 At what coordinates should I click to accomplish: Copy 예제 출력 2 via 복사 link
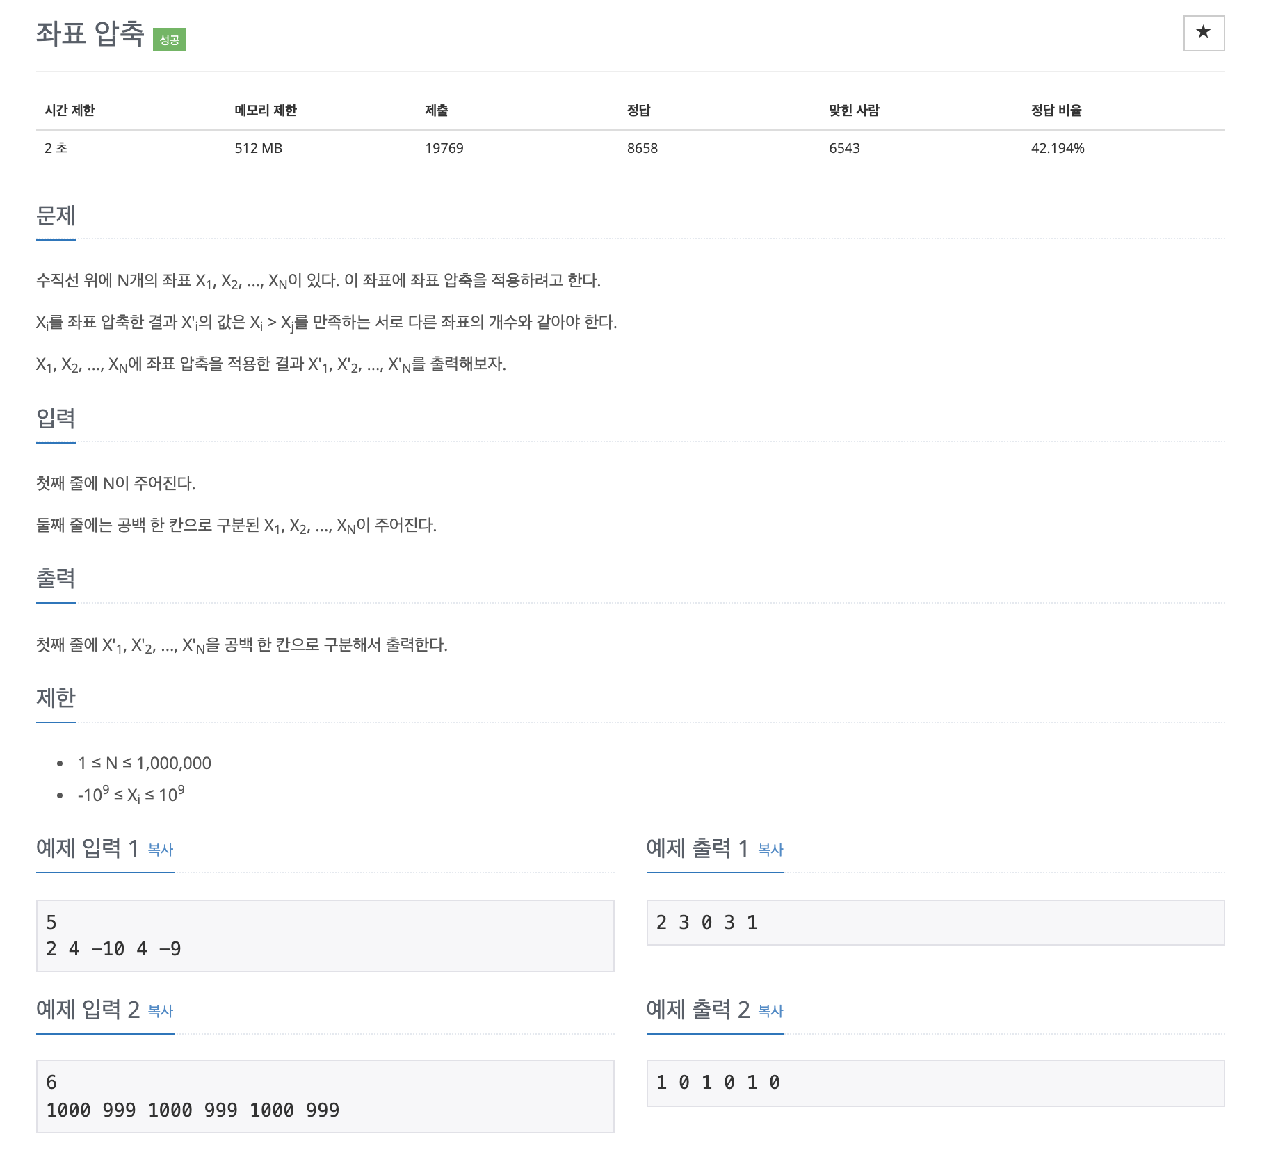[x=770, y=1010]
